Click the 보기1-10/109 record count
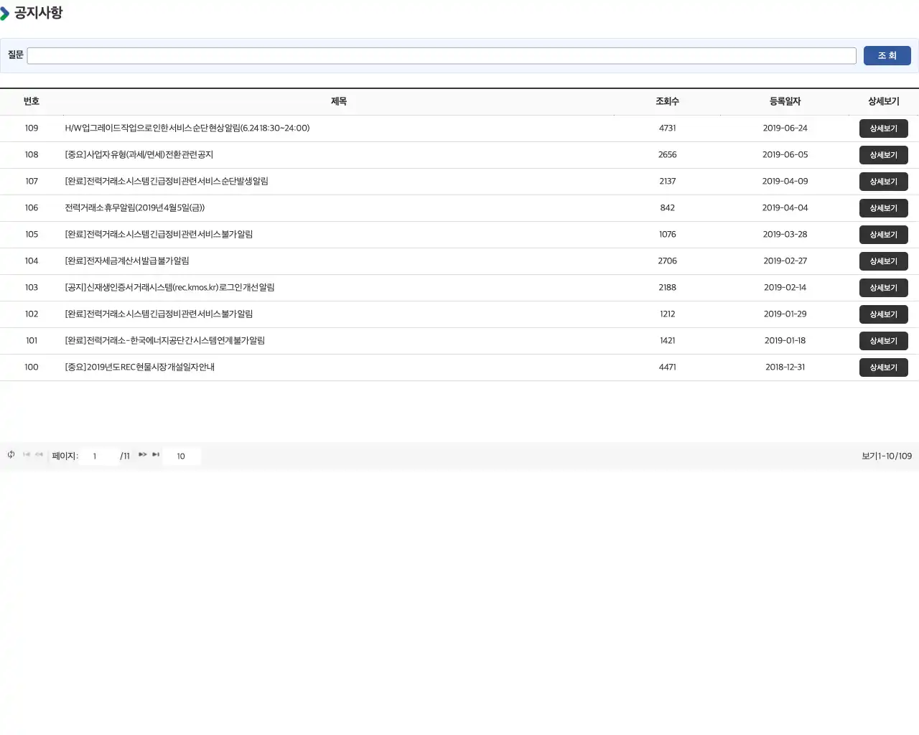The image size is (919, 735). pyautogui.click(x=887, y=456)
